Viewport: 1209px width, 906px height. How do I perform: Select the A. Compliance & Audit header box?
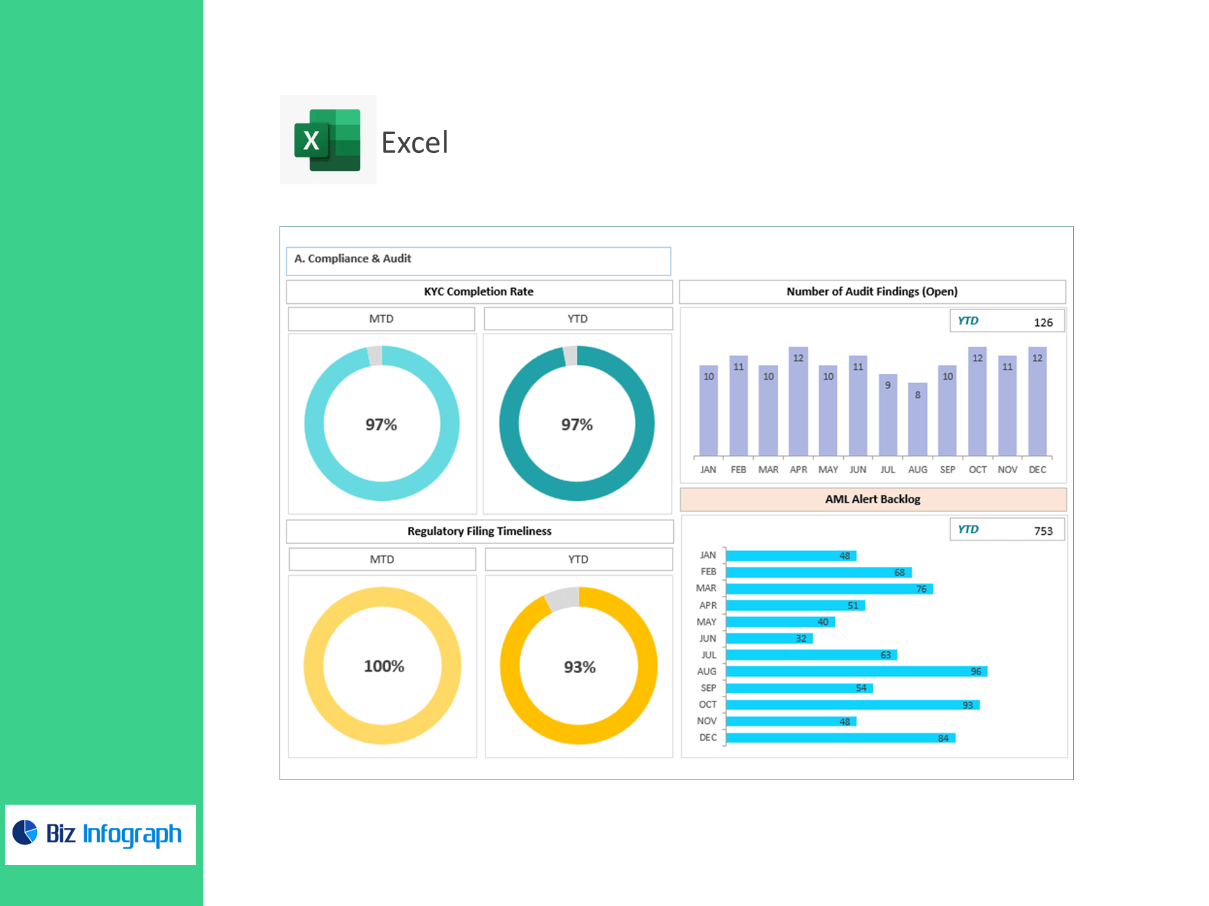(479, 260)
